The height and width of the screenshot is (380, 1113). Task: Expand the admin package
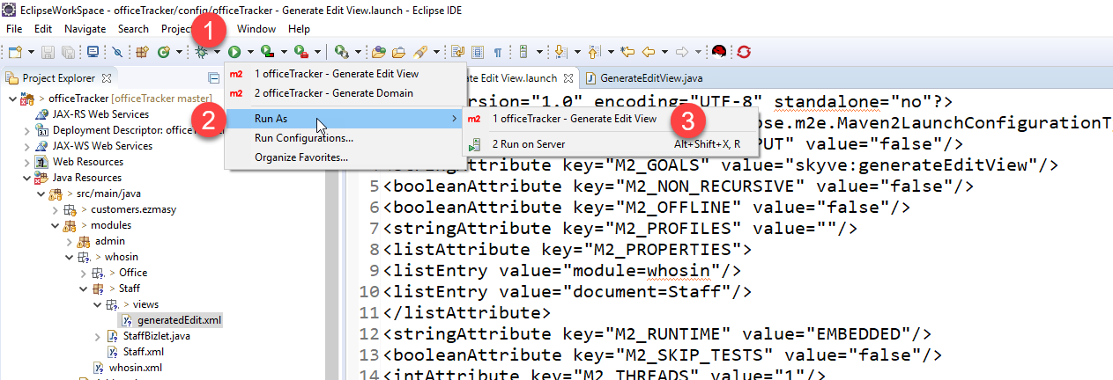click(69, 241)
